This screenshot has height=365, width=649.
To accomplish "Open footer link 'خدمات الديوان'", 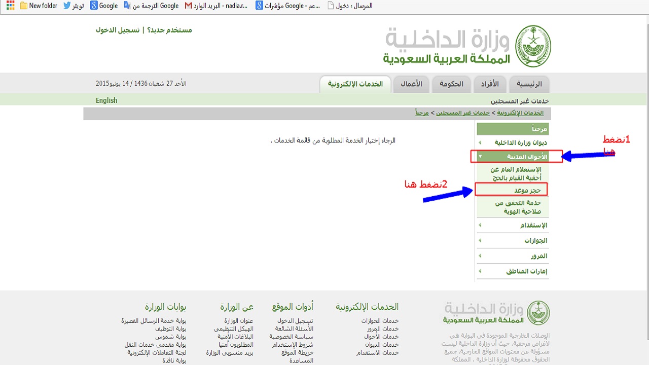I will tap(382, 345).
